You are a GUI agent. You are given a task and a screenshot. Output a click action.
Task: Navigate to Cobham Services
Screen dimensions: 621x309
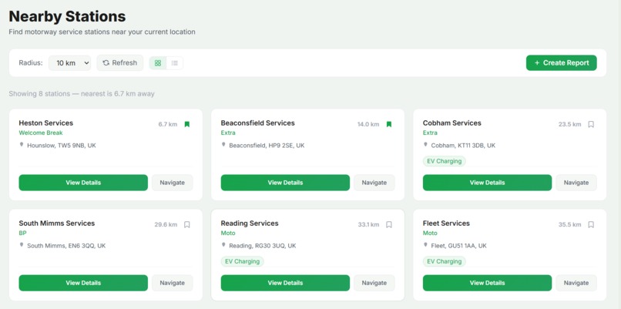(576, 183)
